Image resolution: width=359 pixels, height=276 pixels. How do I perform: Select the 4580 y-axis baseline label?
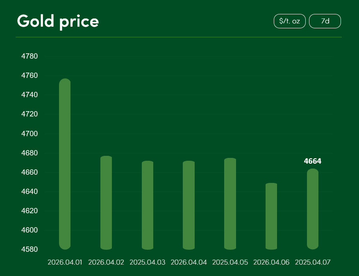[30, 249]
